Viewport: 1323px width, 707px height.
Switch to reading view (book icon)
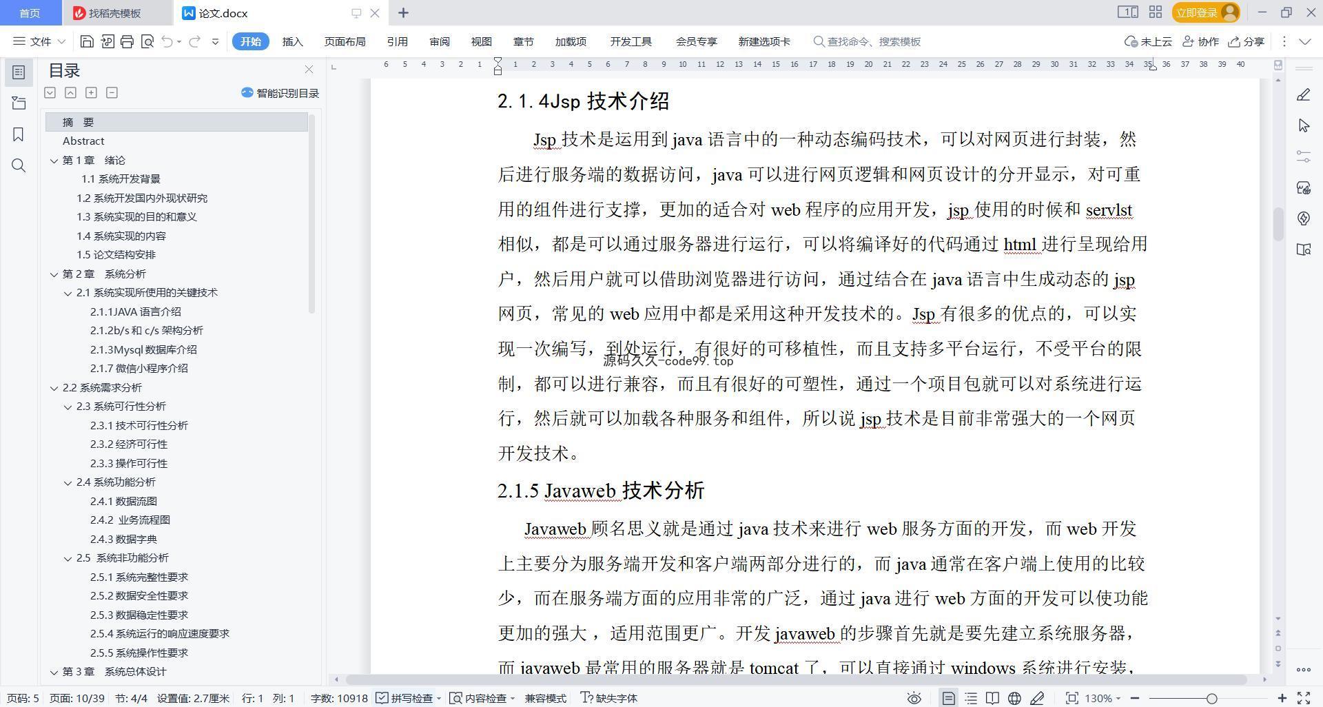pyautogui.click(x=992, y=698)
